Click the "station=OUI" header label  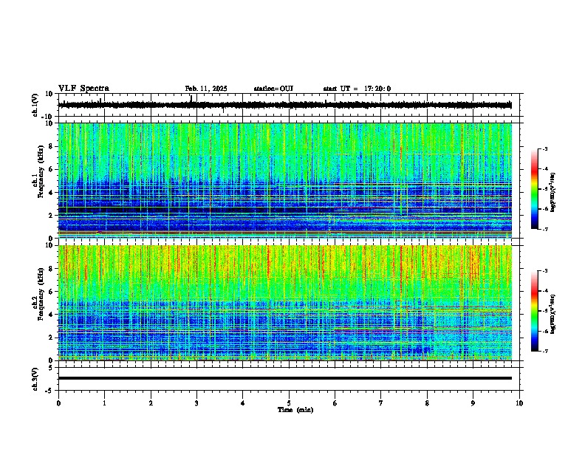click(x=273, y=89)
